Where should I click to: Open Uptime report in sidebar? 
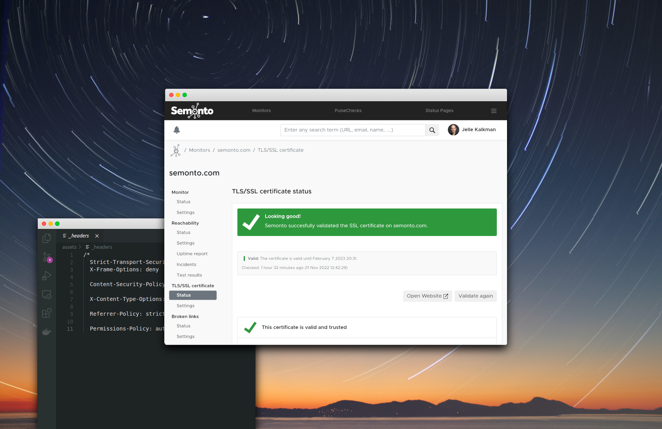[x=192, y=254]
